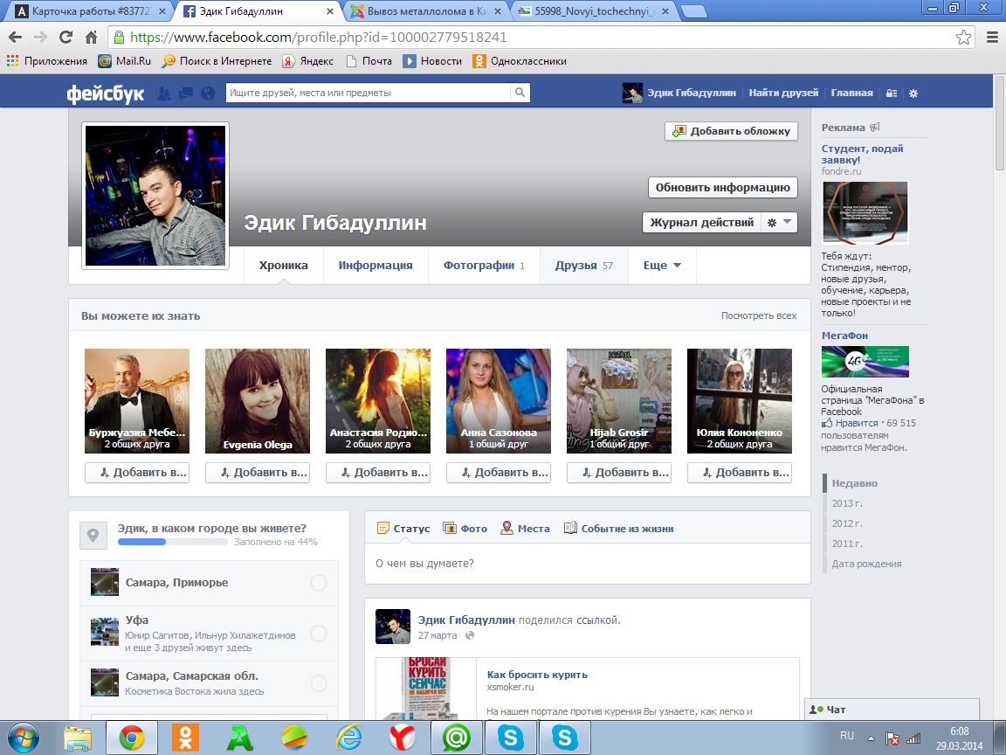1006x755 pixels.
Task: Click profile completion progress bar
Action: [x=172, y=542]
